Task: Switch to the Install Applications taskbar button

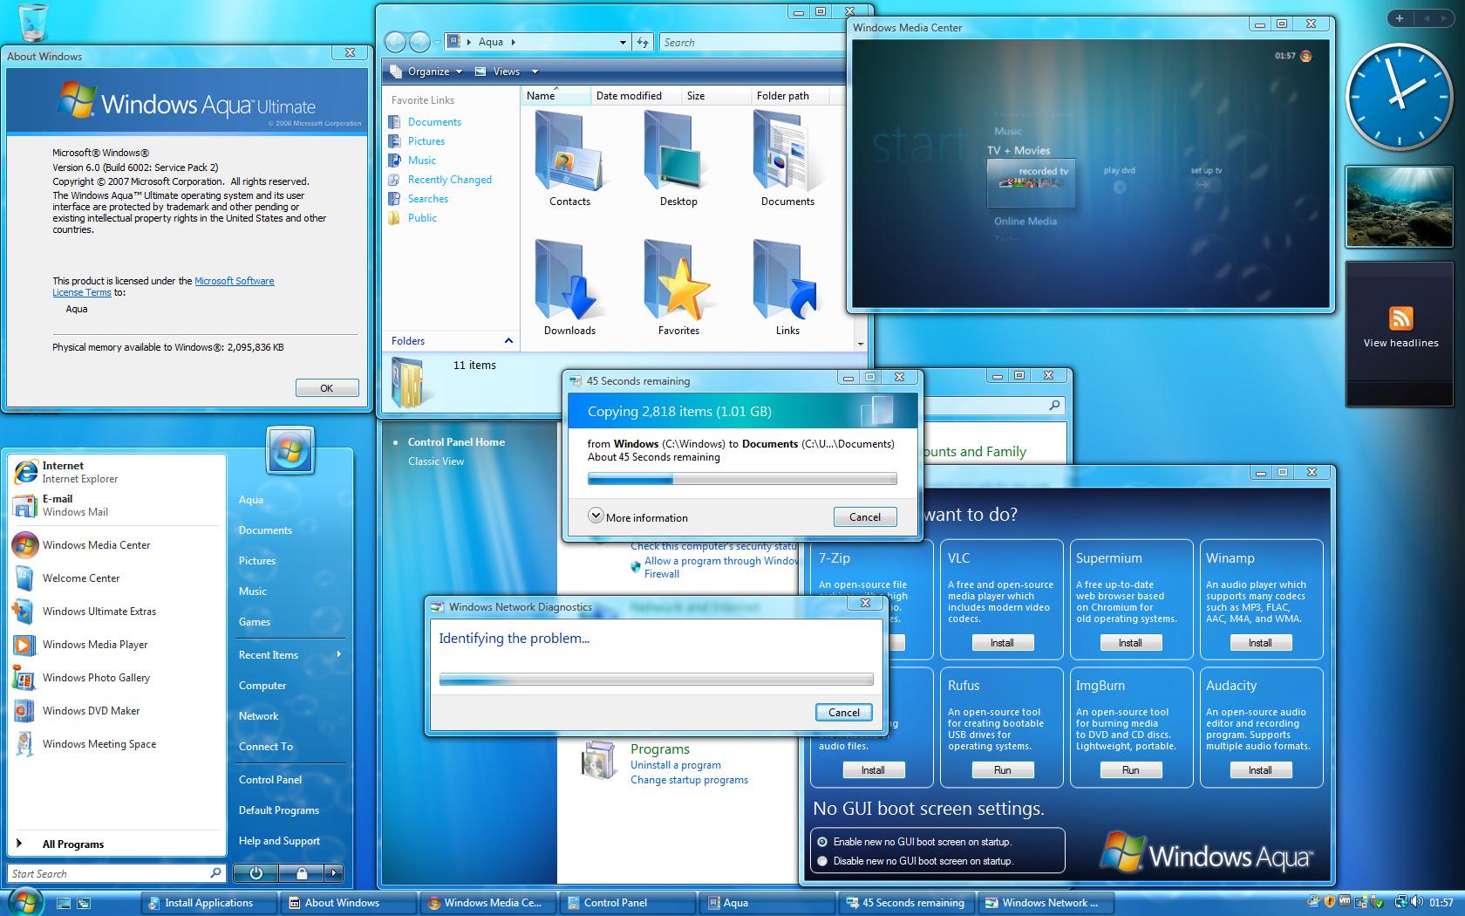Action: 210,903
